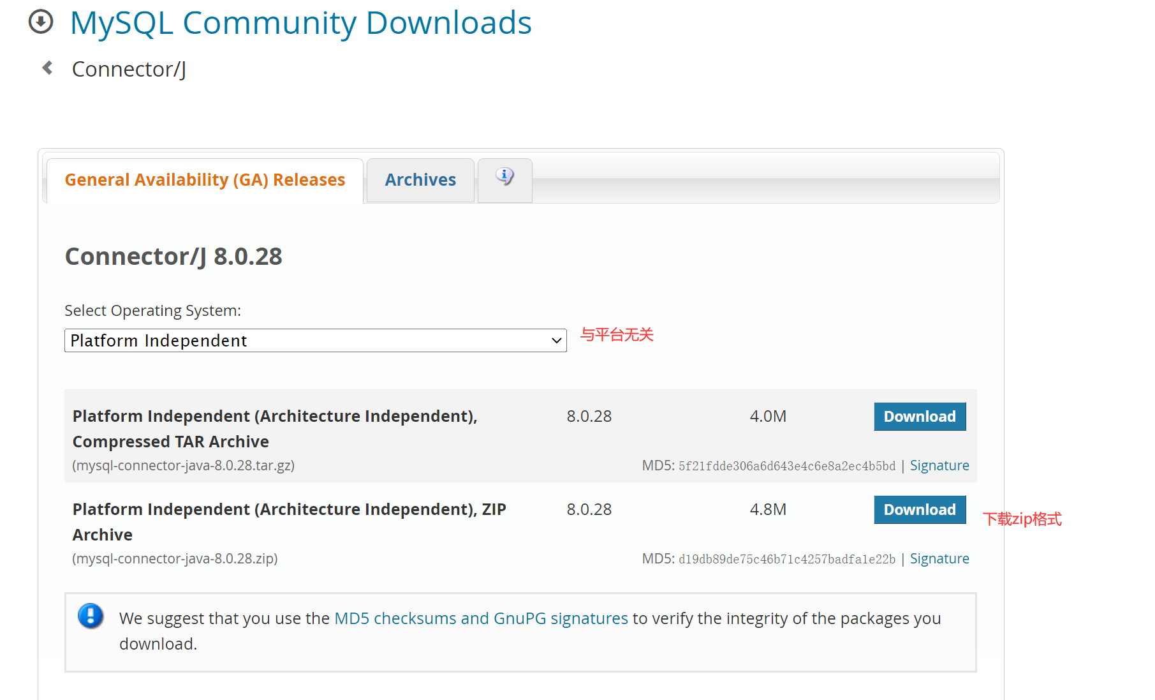Select filename mysql-connector-java-8.0.28.zip
Image resolution: width=1155 pixels, height=700 pixels.
pyautogui.click(x=175, y=559)
